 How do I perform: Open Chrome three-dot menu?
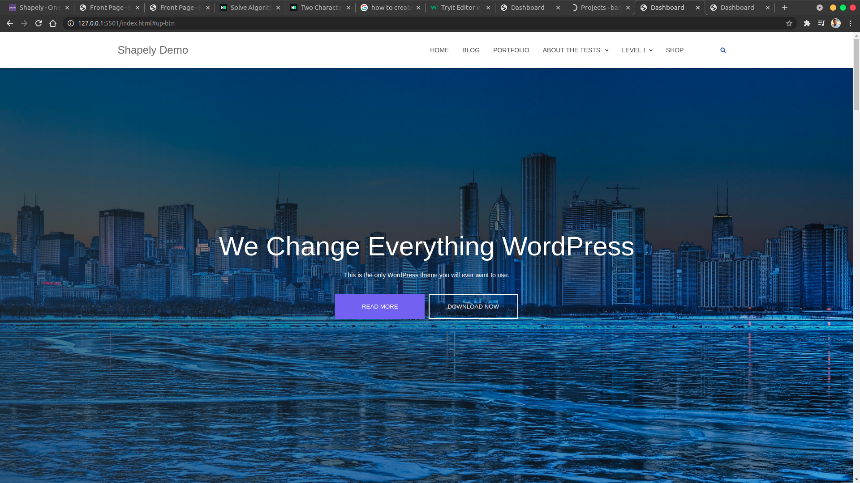(x=850, y=23)
